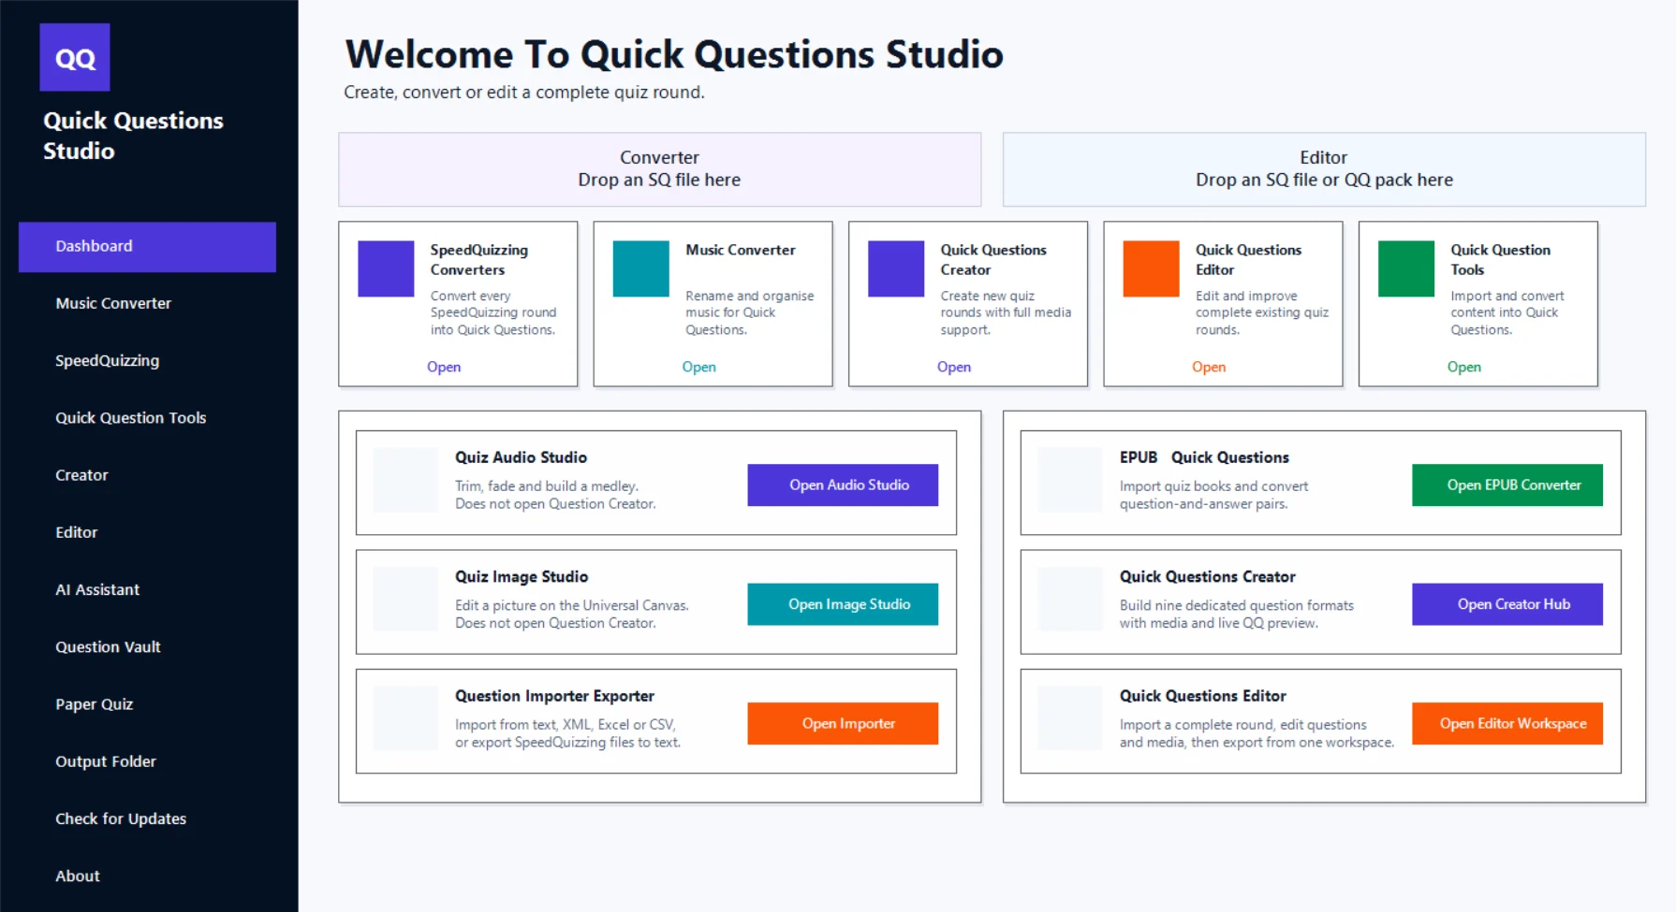Screen dimensions: 1676x912
Task: Click the Open Editor Workspace button
Action: point(1507,724)
